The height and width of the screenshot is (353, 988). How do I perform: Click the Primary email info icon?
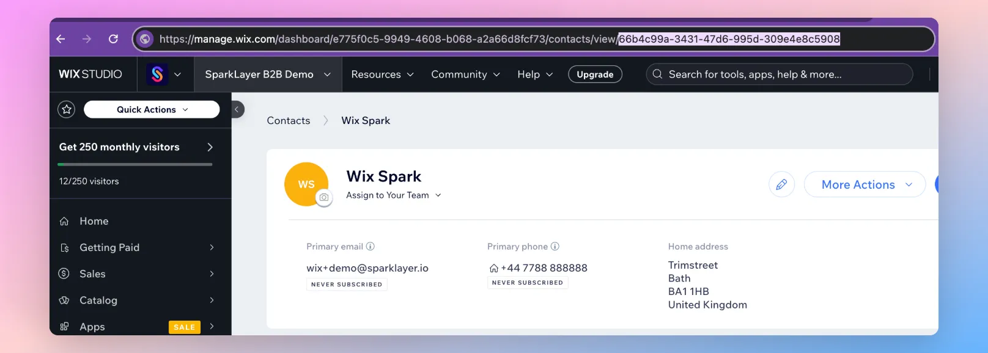(370, 247)
